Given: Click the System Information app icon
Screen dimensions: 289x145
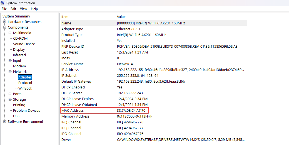Looking at the screenshot, I should click(3, 3).
